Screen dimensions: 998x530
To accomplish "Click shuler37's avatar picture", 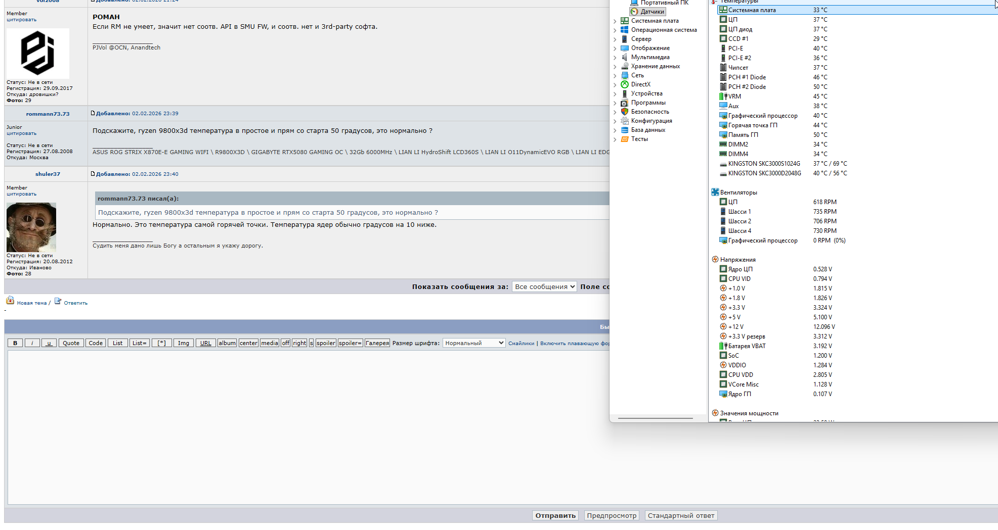I will 31,227.
